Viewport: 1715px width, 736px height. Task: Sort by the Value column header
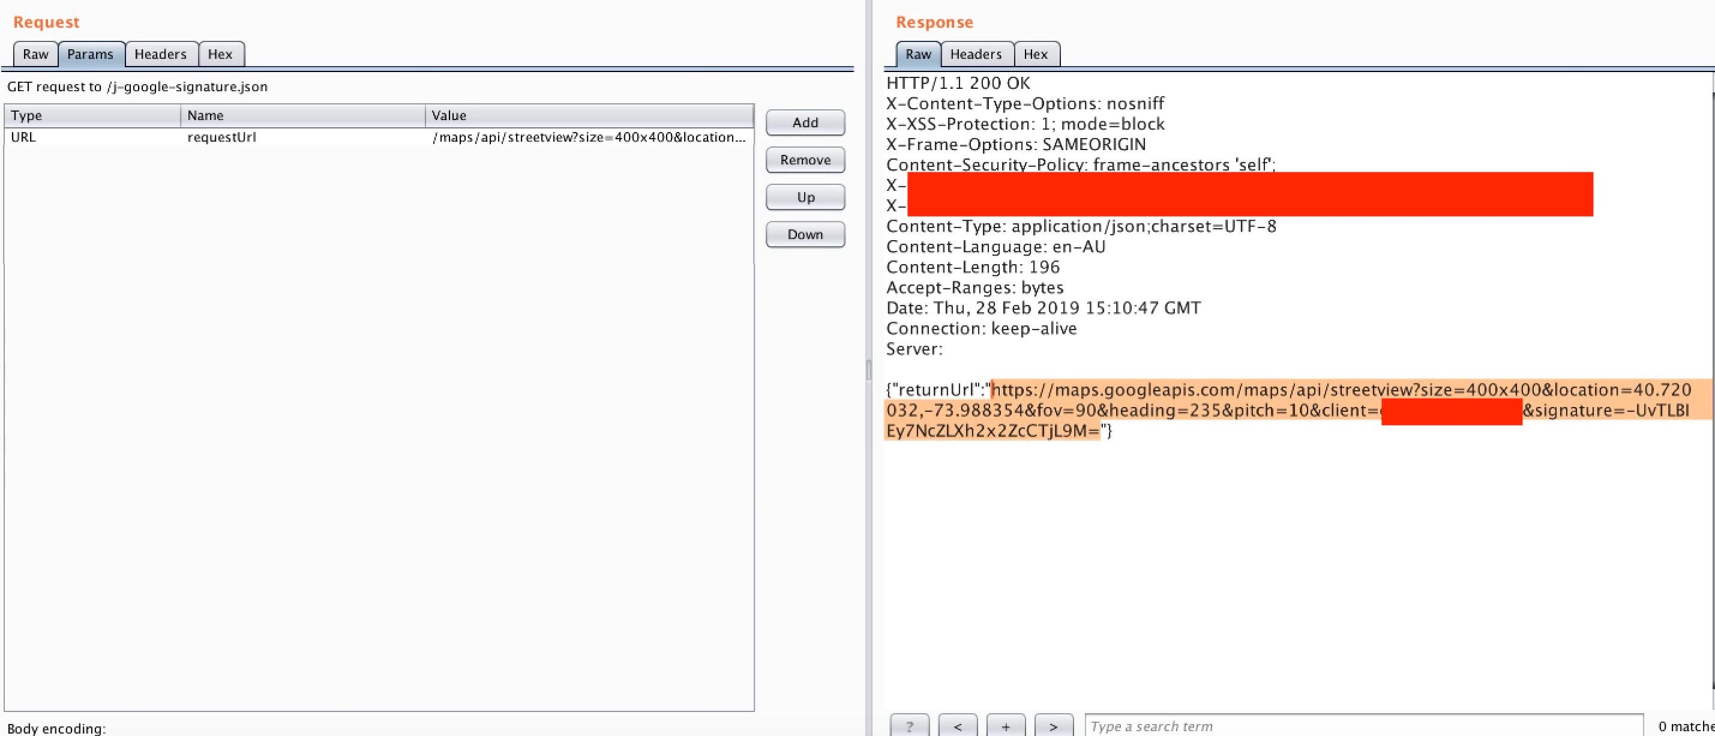(589, 115)
